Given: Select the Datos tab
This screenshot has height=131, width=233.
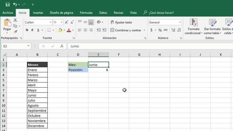Looking at the screenshot, I should tap(103, 13).
